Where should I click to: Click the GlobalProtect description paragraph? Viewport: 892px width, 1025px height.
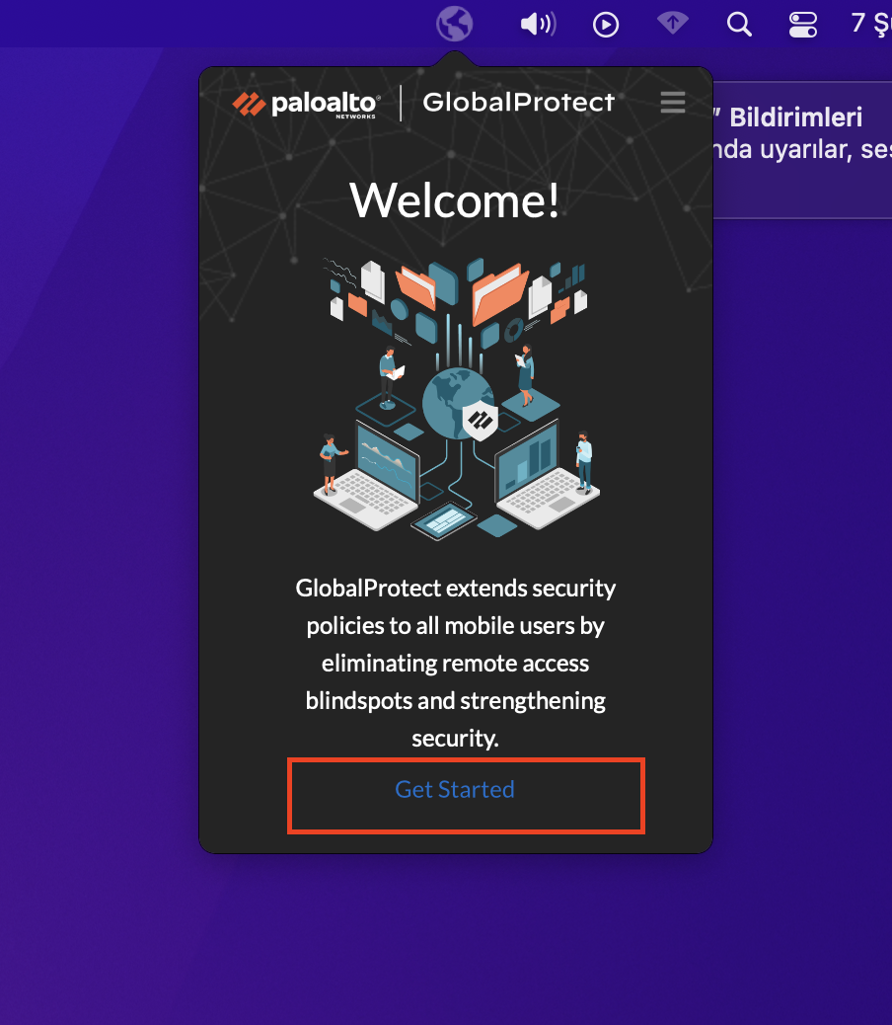point(455,663)
